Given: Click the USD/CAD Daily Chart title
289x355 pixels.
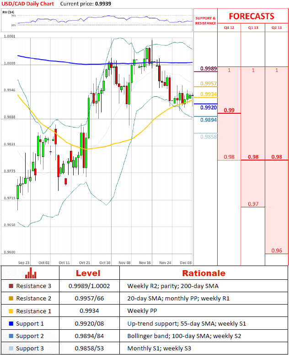Looking at the screenshot, I should point(27,3).
